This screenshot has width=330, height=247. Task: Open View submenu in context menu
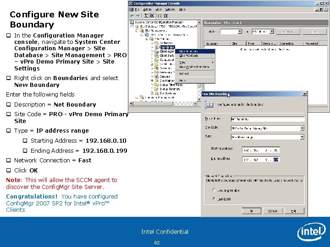point(195,62)
